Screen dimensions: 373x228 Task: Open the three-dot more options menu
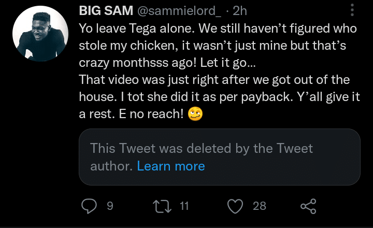pyautogui.click(x=353, y=10)
